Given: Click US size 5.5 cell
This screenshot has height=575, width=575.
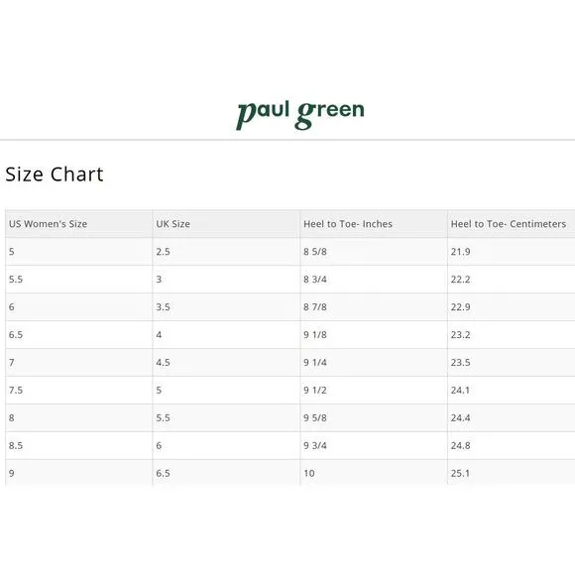Looking at the screenshot, I should [79, 279].
